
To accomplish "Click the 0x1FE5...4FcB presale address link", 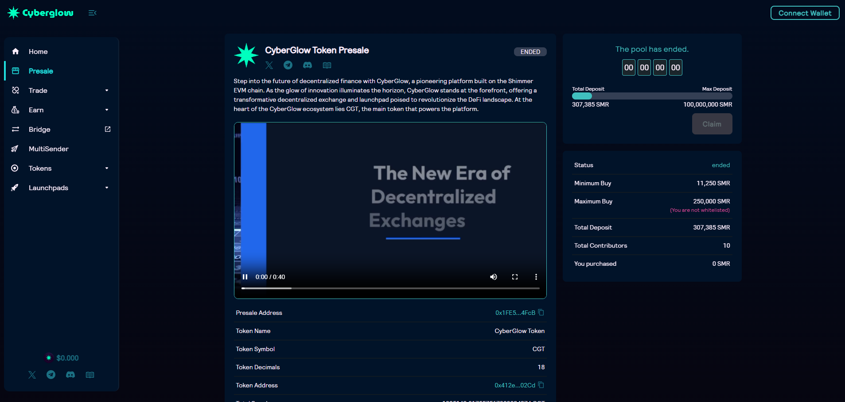I will pos(515,313).
